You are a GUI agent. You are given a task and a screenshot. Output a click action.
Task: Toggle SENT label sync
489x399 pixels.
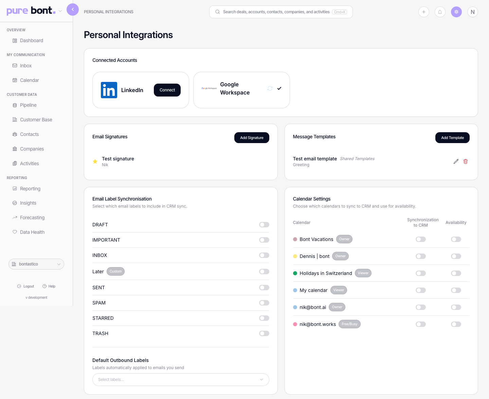coord(264,288)
